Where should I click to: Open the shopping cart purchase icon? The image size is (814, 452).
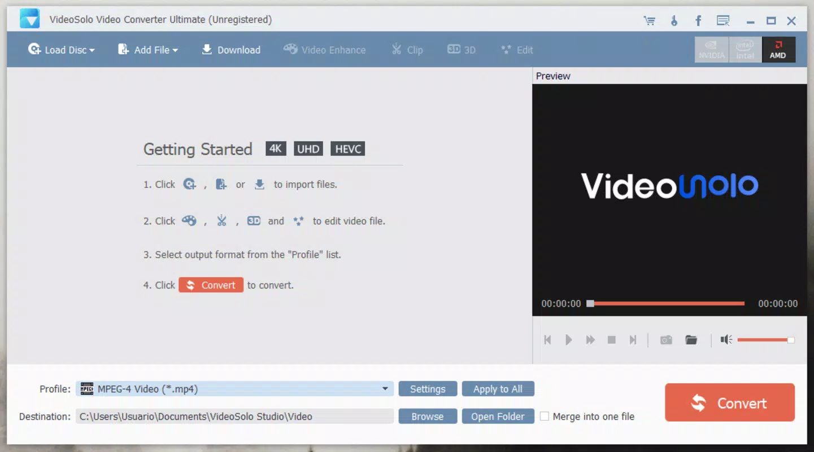click(x=650, y=21)
